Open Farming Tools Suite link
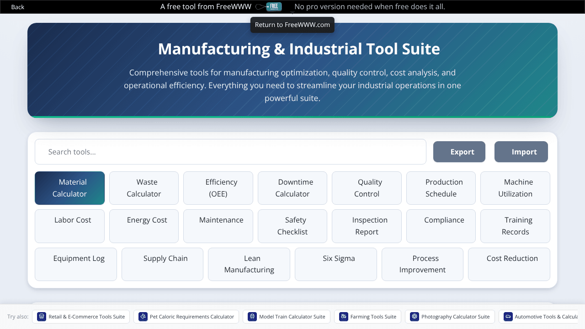 [x=368, y=317]
